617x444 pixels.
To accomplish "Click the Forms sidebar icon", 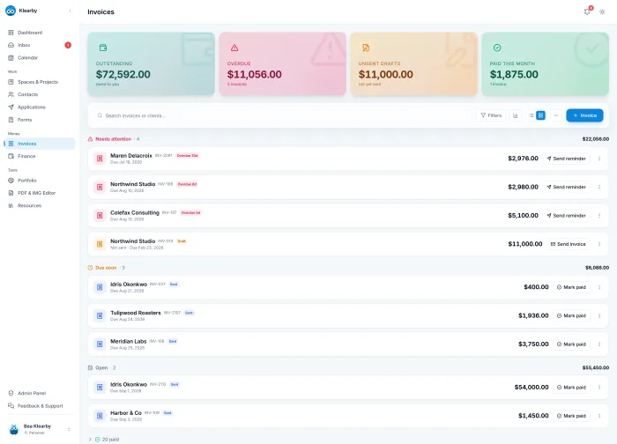I will click(x=11, y=120).
